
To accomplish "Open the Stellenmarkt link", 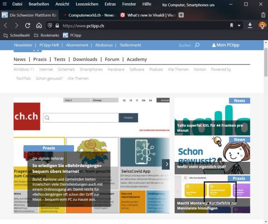I will coord(130,45).
